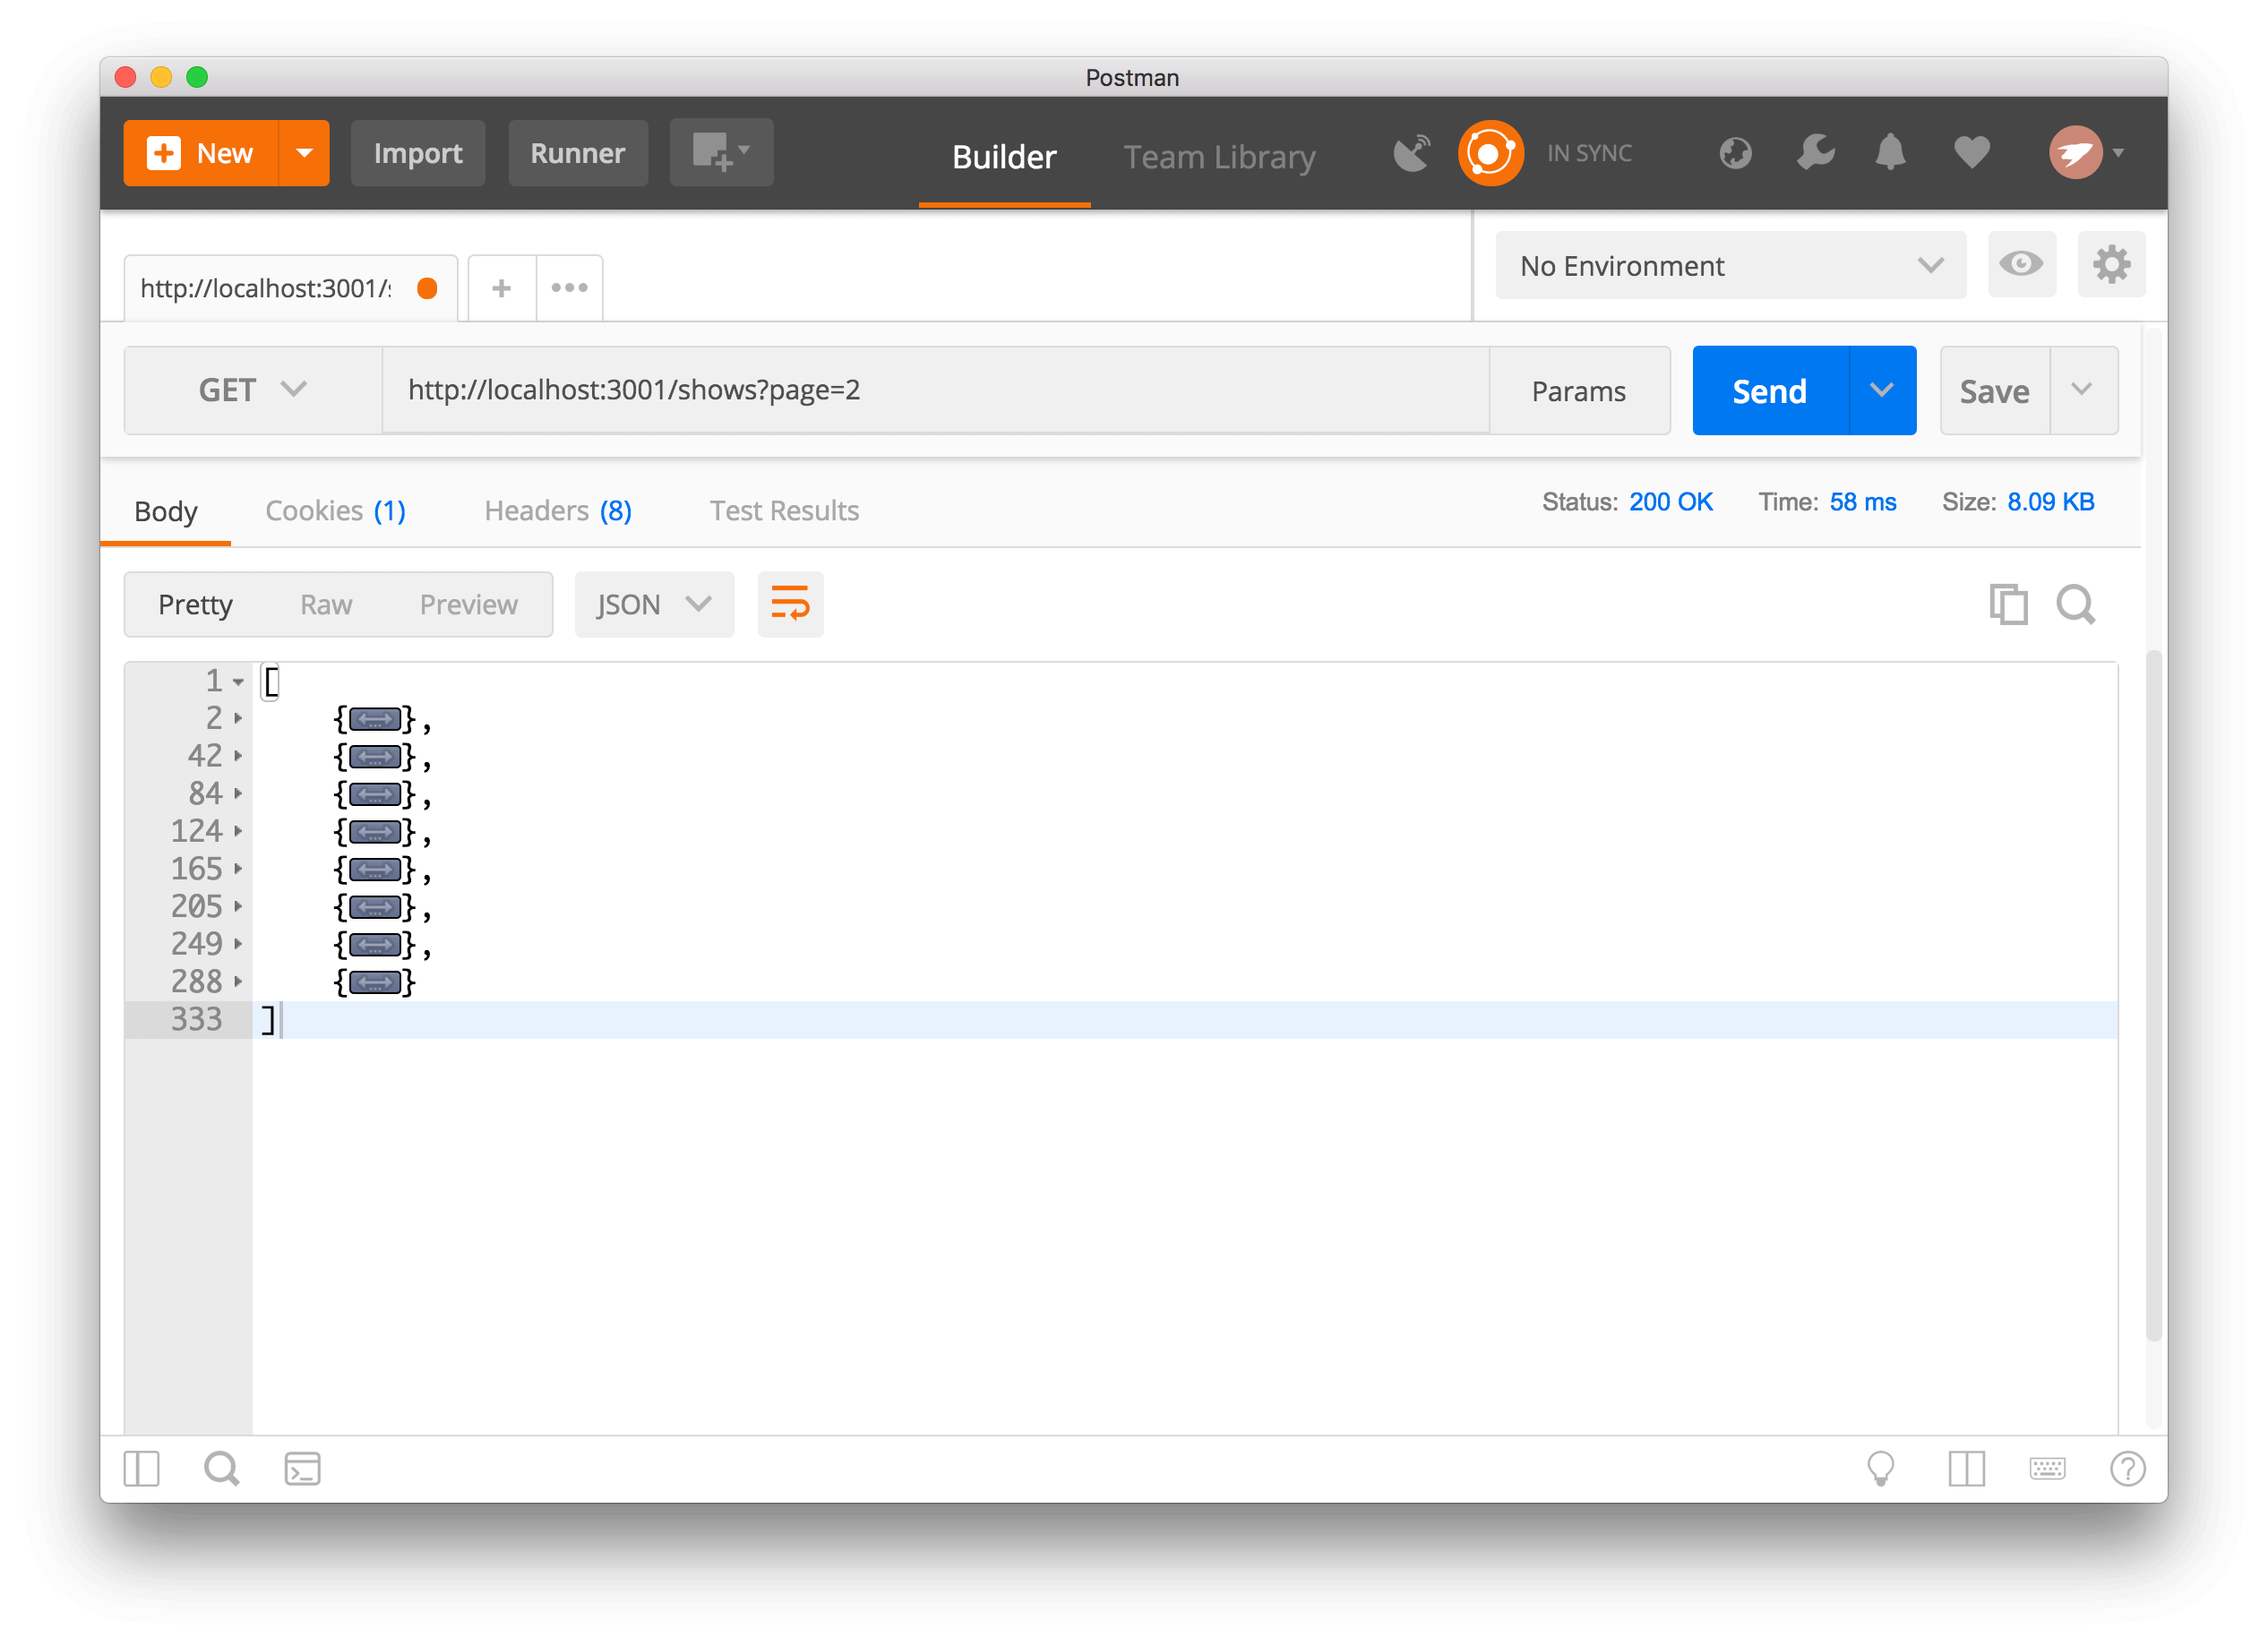Screen dimensions: 2268x1646
Task: Save the request
Action: pos(1994,391)
